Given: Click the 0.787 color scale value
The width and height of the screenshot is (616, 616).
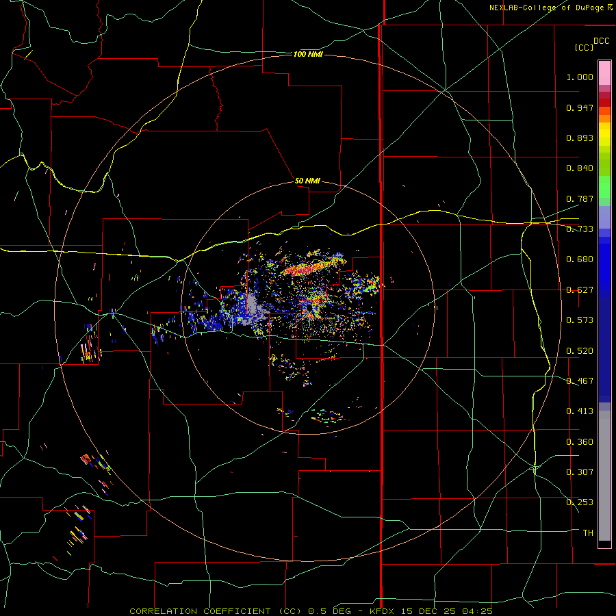Looking at the screenshot, I should coord(580,198).
